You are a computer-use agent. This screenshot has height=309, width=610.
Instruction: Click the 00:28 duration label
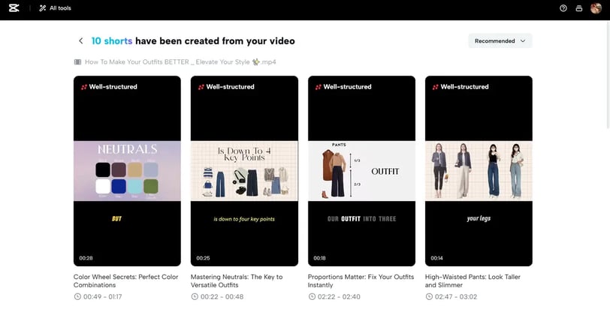click(x=86, y=258)
